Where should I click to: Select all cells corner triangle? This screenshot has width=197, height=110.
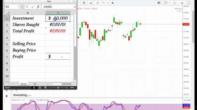[8, 13]
